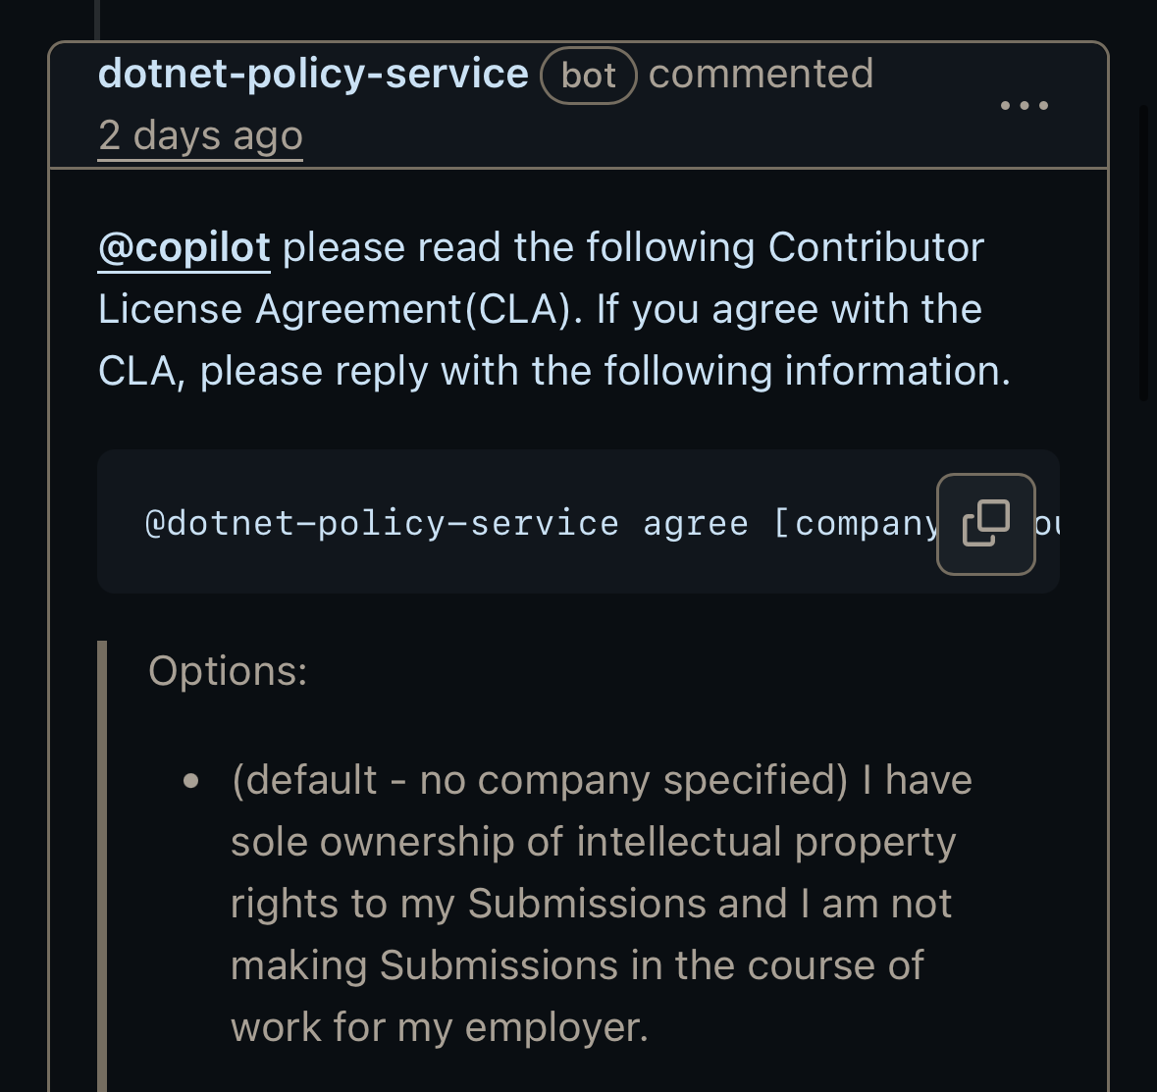Click "[company" text in the code block
Viewport: 1157px width, 1092px height.
[x=854, y=524]
